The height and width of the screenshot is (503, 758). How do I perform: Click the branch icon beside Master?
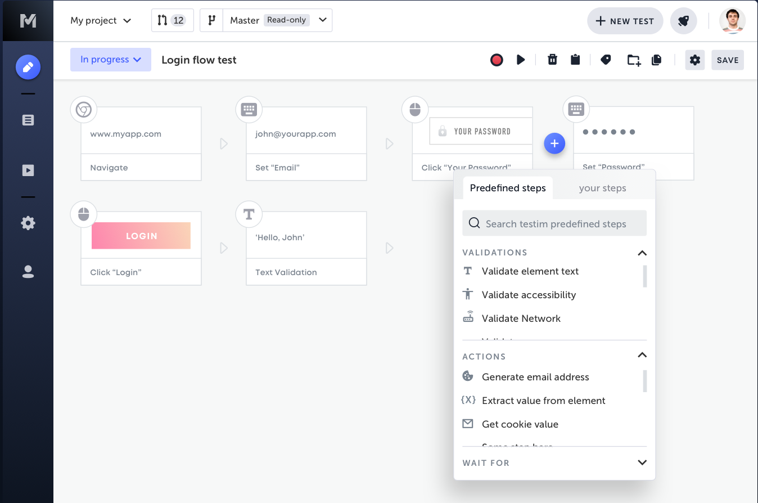click(211, 20)
